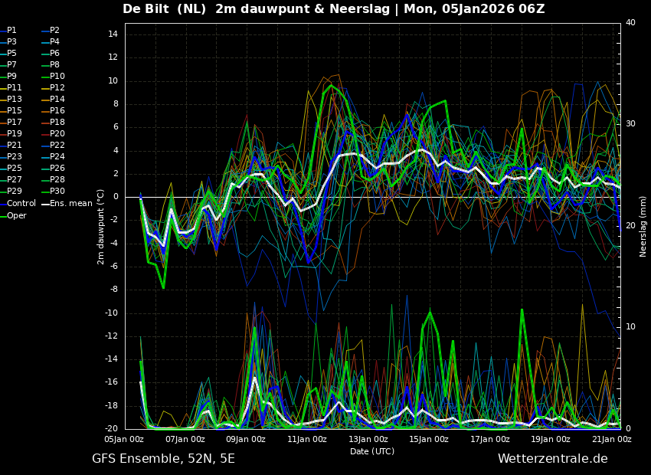Click the P30 legend entry
Screen dimensions: 651x475
pos(54,191)
